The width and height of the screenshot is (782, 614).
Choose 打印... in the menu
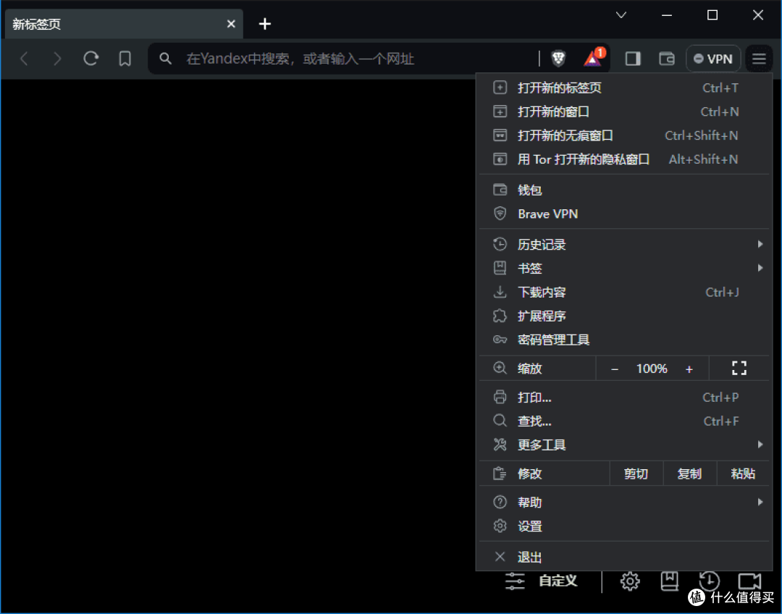(x=623, y=398)
